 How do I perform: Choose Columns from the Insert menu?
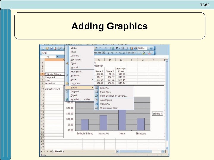coord(79,56)
